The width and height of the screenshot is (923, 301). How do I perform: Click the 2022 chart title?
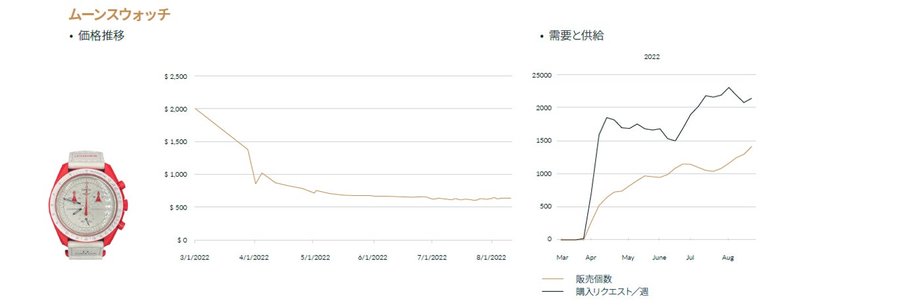pos(652,57)
